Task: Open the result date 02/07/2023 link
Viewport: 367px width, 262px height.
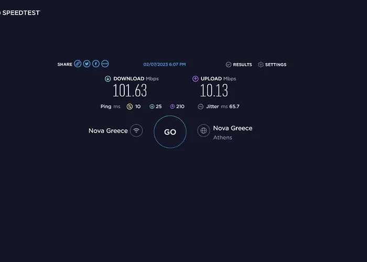Action: 165,64
